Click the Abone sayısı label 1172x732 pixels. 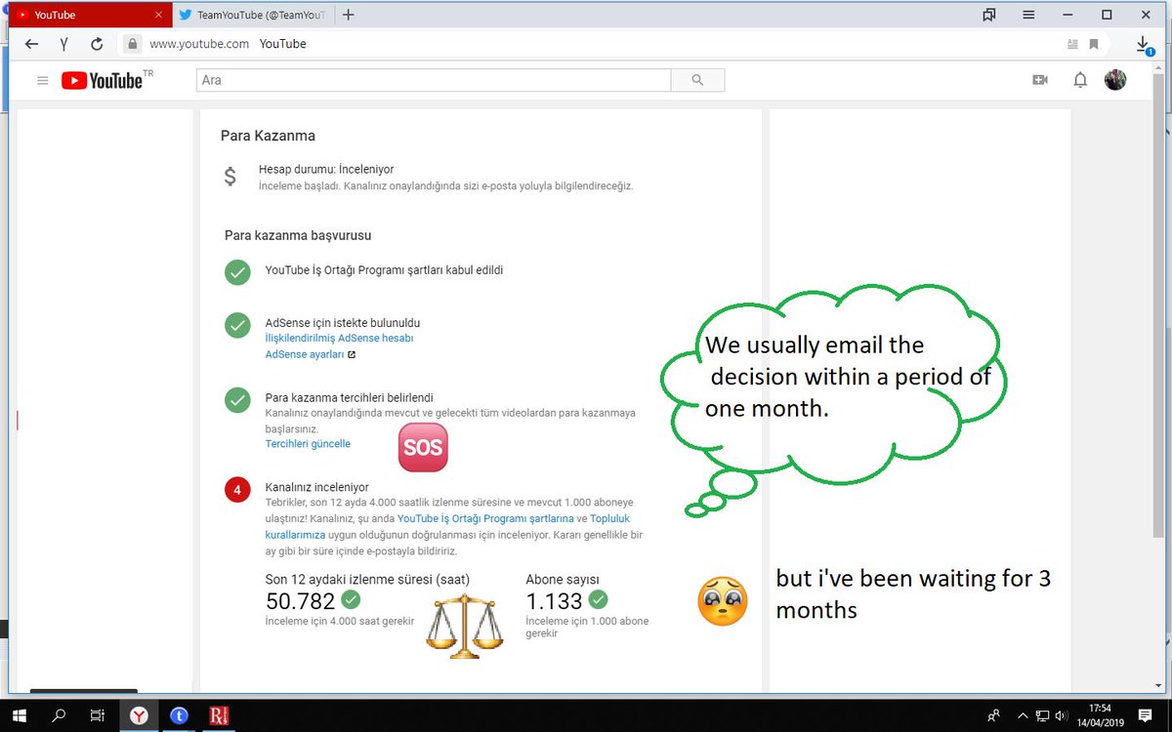coord(563,579)
